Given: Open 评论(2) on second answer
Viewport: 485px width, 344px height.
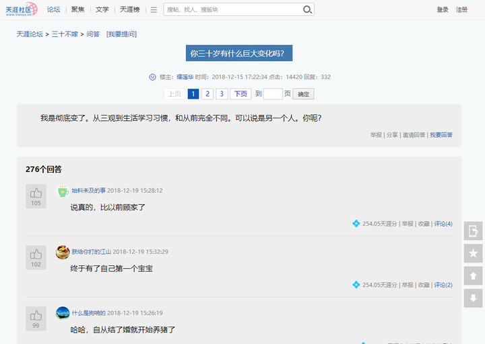Looking at the screenshot, I should tap(443, 285).
